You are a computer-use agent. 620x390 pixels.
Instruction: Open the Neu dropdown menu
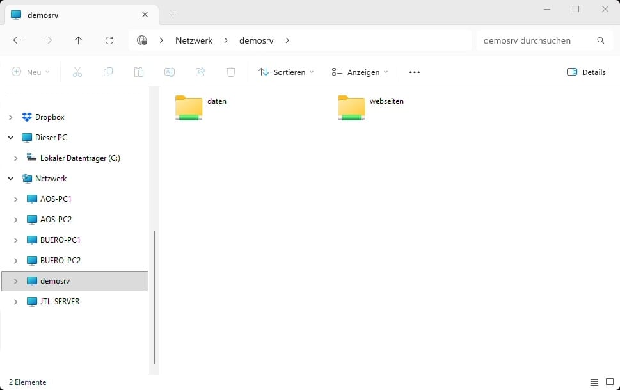point(31,72)
